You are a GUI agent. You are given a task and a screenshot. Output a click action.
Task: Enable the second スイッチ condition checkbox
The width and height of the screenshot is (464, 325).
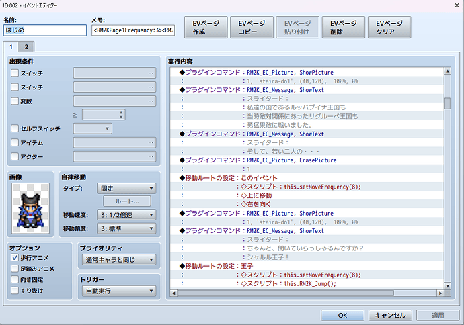(15, 87)
